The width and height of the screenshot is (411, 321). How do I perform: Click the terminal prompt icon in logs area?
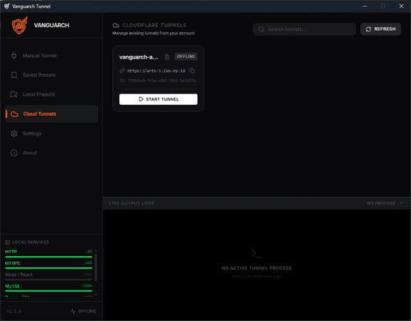(256, 253)
